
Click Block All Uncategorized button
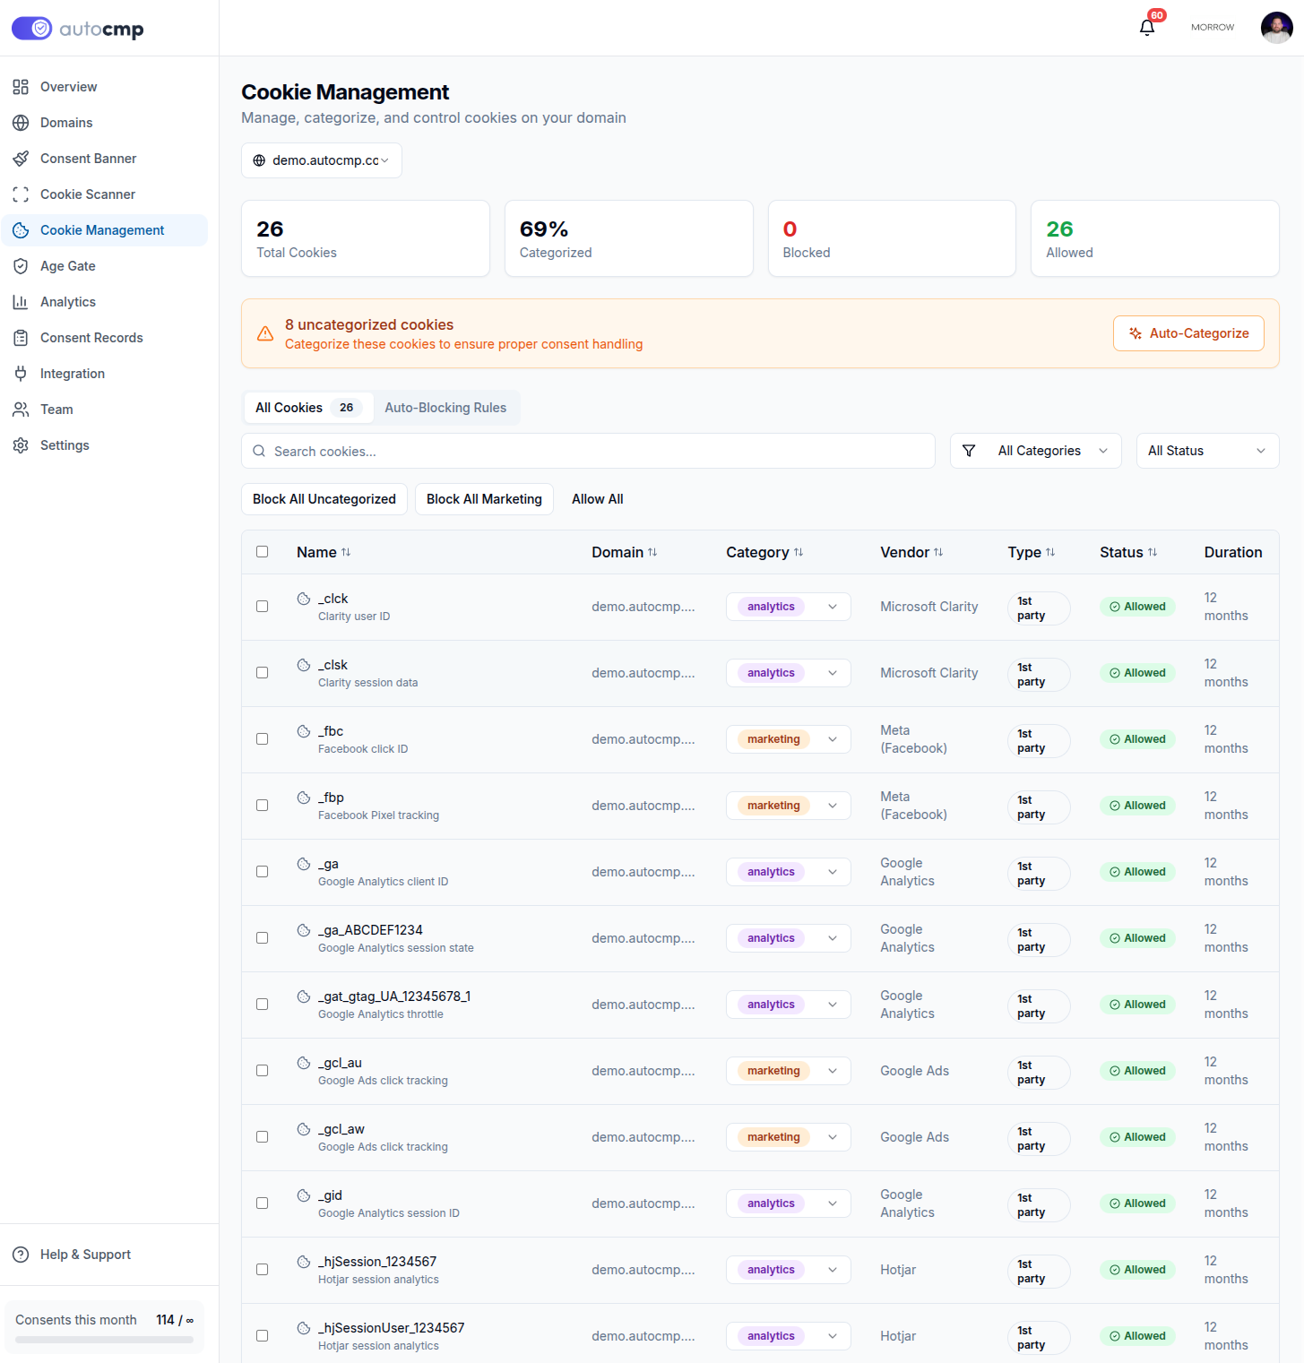tap(324, 499)
